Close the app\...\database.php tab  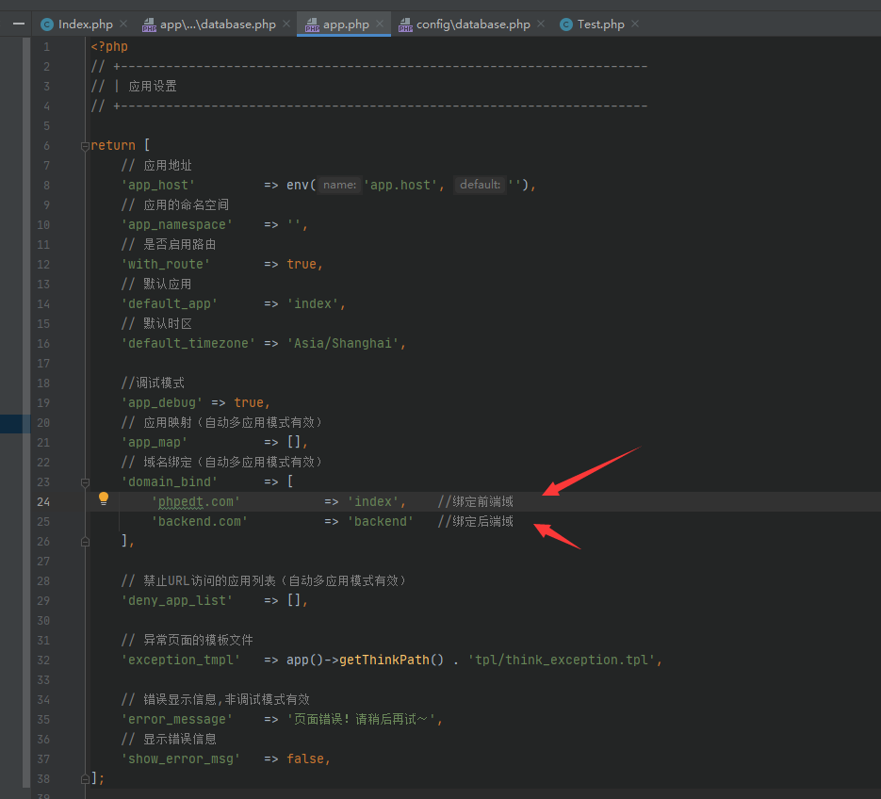[286, 24]
